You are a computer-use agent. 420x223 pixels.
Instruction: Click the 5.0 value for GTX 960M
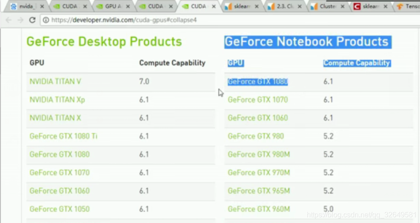pyautogui.click(x=328, y=209)
